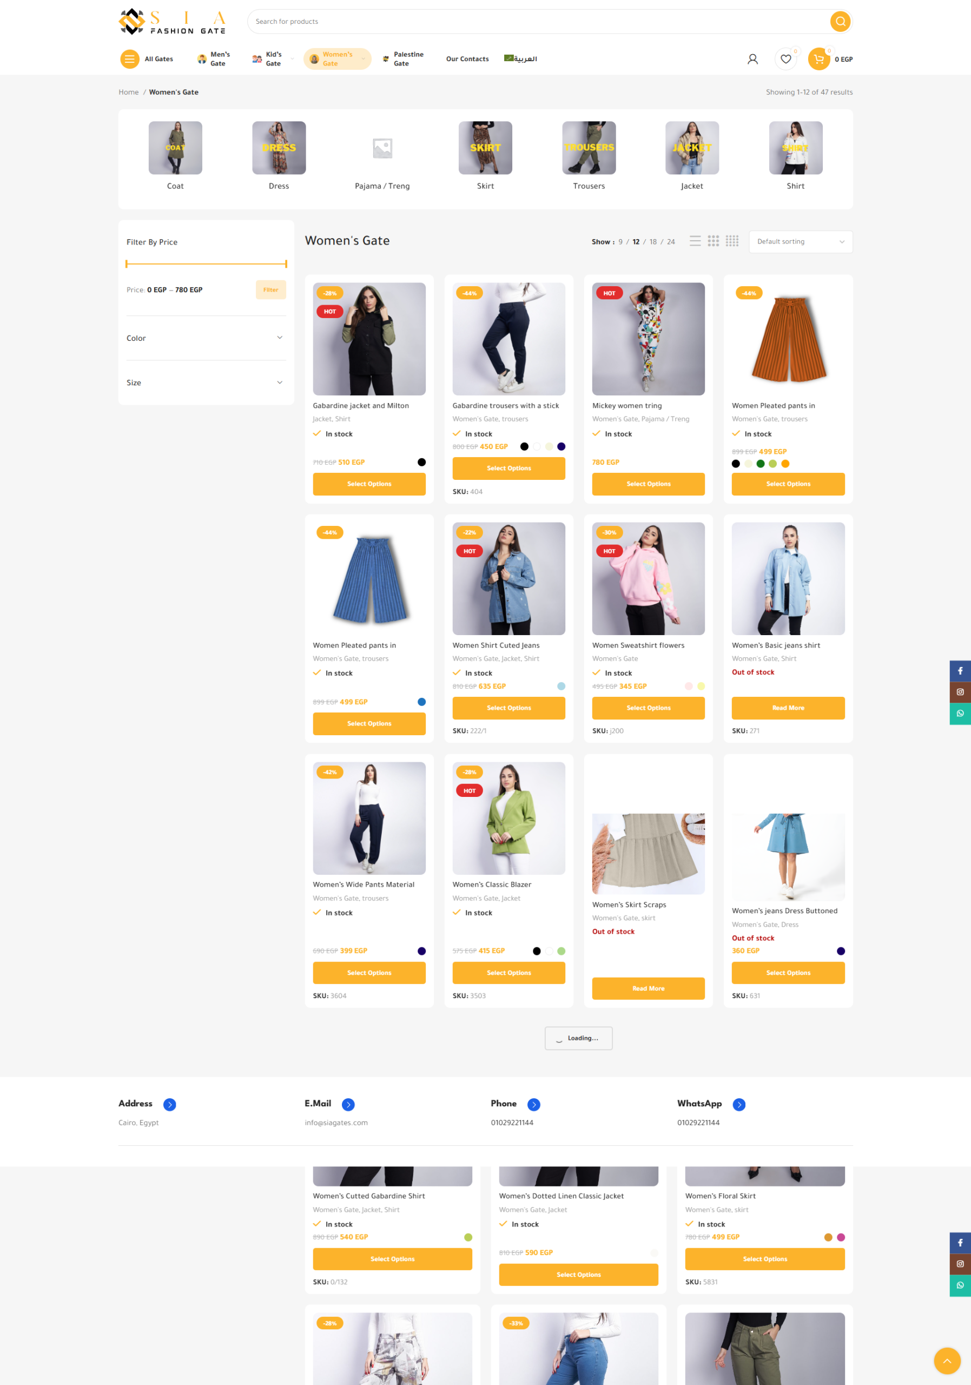Open the Men's Gate menu item
The image size is (971, 1385).
(x=214, y=59)
